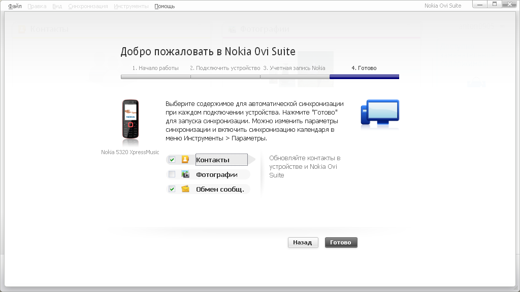This screenshot has width=520, height=292.
Task: Close the Nokia Ovi Suite window
Action: click(509, 4)
